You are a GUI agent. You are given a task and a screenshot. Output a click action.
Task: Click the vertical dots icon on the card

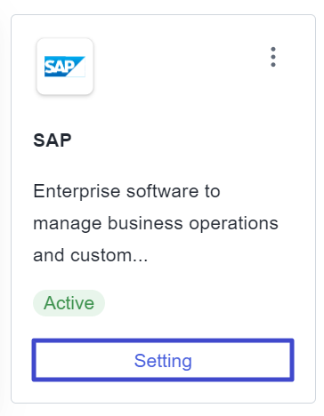[273, 57]
